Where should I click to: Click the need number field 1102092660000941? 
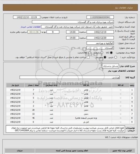100,17
